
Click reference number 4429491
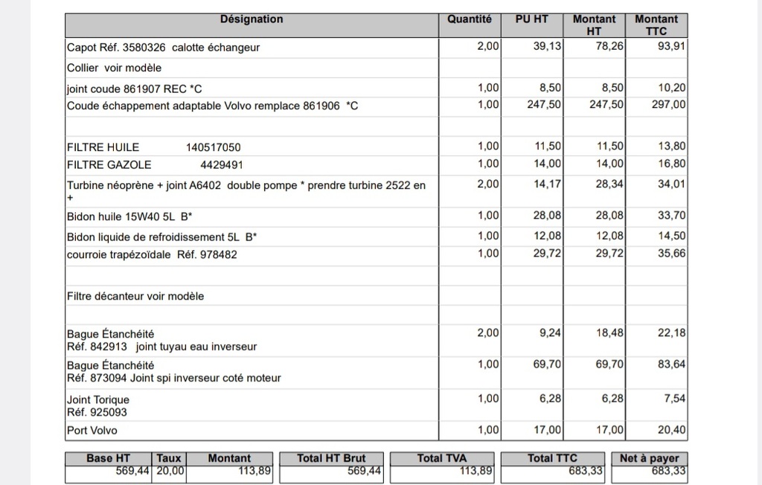pos(222,164)
